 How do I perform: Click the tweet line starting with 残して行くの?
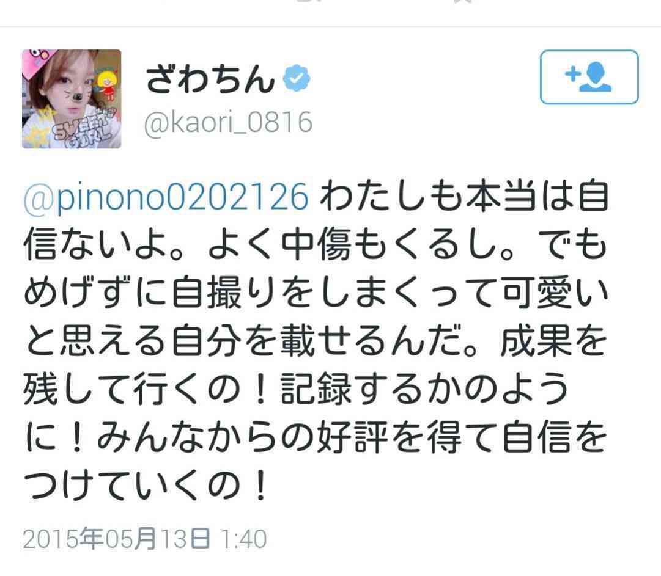[296, 389]
